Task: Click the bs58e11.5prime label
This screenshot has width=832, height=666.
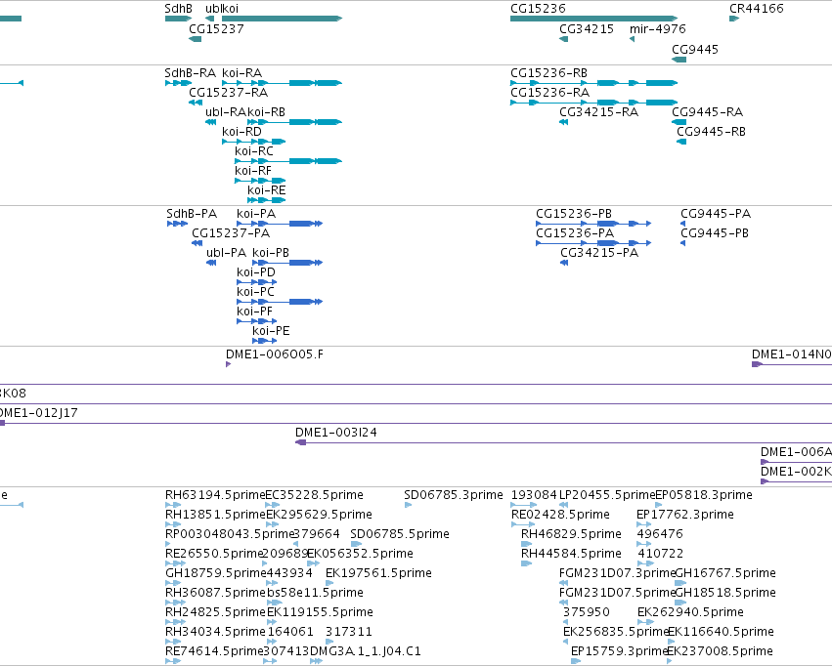Action: pyautogui.click(x=315, y=594)
